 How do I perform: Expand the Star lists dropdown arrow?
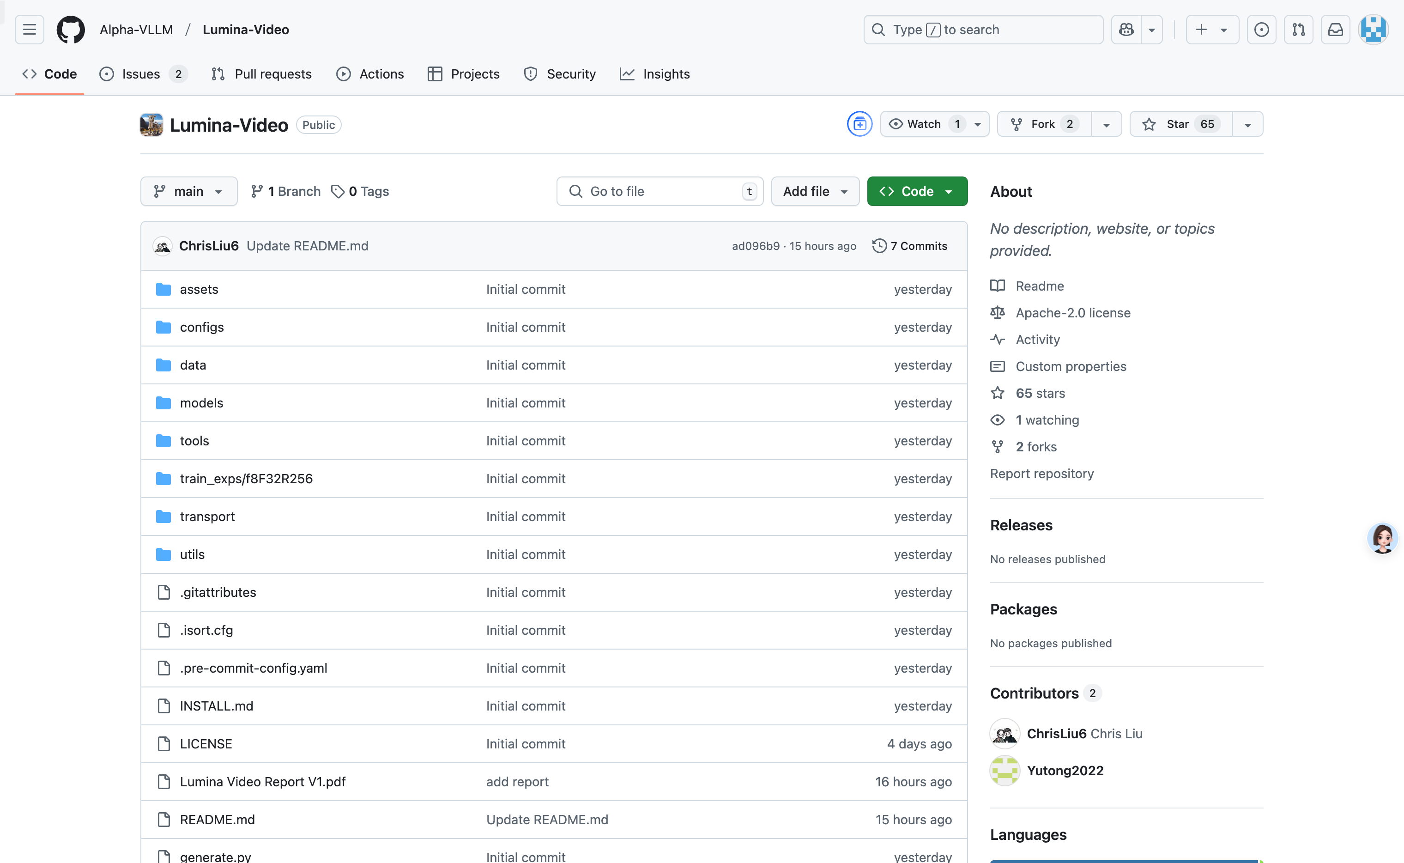(1248, 124)
